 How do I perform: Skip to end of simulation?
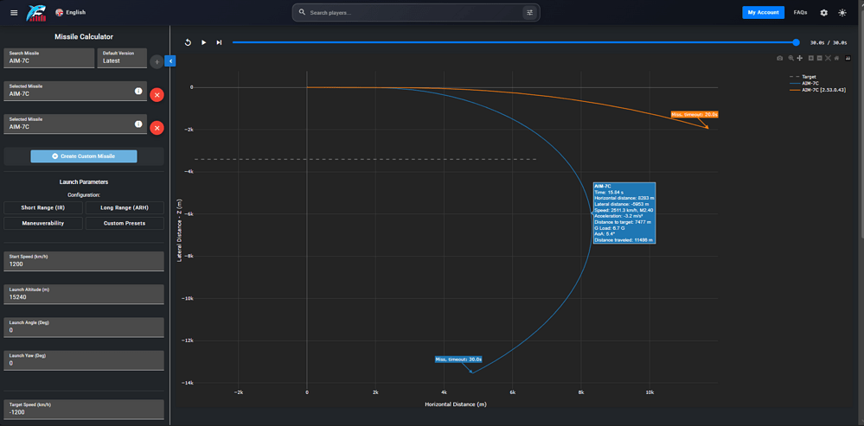219,42
